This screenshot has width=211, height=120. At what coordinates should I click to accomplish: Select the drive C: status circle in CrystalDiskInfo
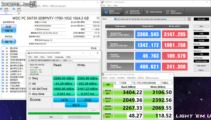[x=1, y=9]
